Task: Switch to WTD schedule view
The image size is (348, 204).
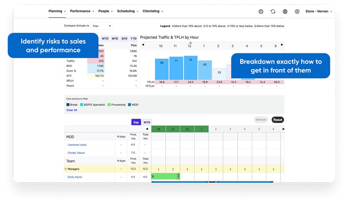Action: click(147, 122)
